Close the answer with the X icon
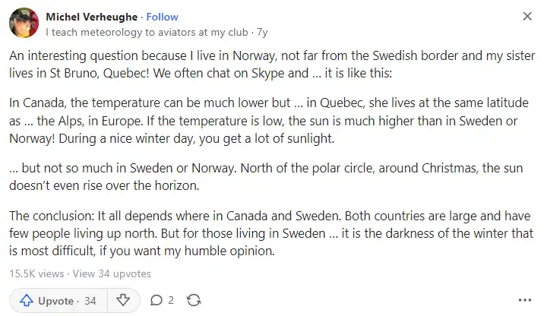 pyautogui.click(x=527, y=16)
